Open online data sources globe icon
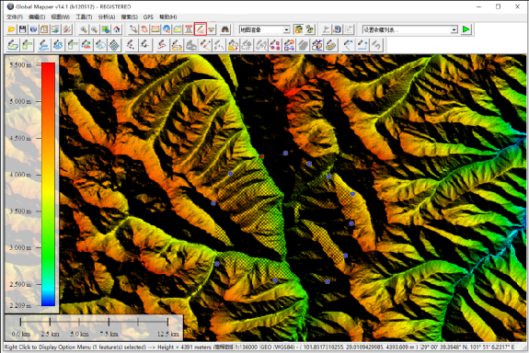This screenshot has width=529, height=353. (x=33, y=29)
